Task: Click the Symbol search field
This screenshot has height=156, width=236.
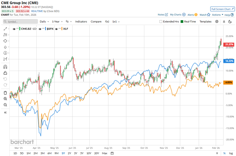Action: coord(20,22)
